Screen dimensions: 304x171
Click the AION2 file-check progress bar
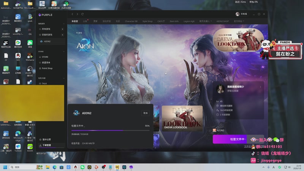point(110,130)
